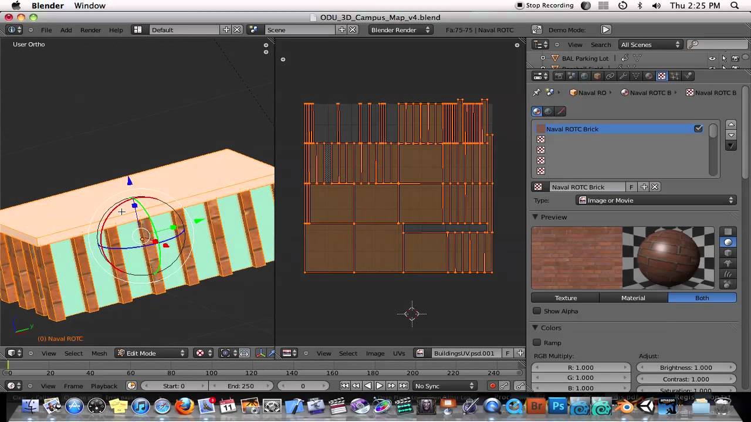Open Object Data triangle tab
The image size is (751, 422).
click(636, 76)
